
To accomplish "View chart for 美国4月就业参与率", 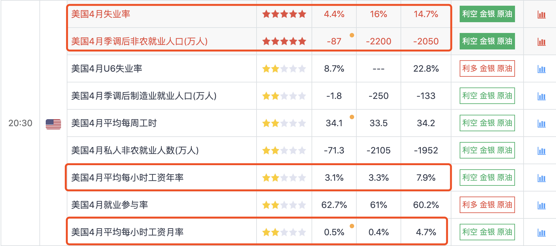I will (541, 205).
